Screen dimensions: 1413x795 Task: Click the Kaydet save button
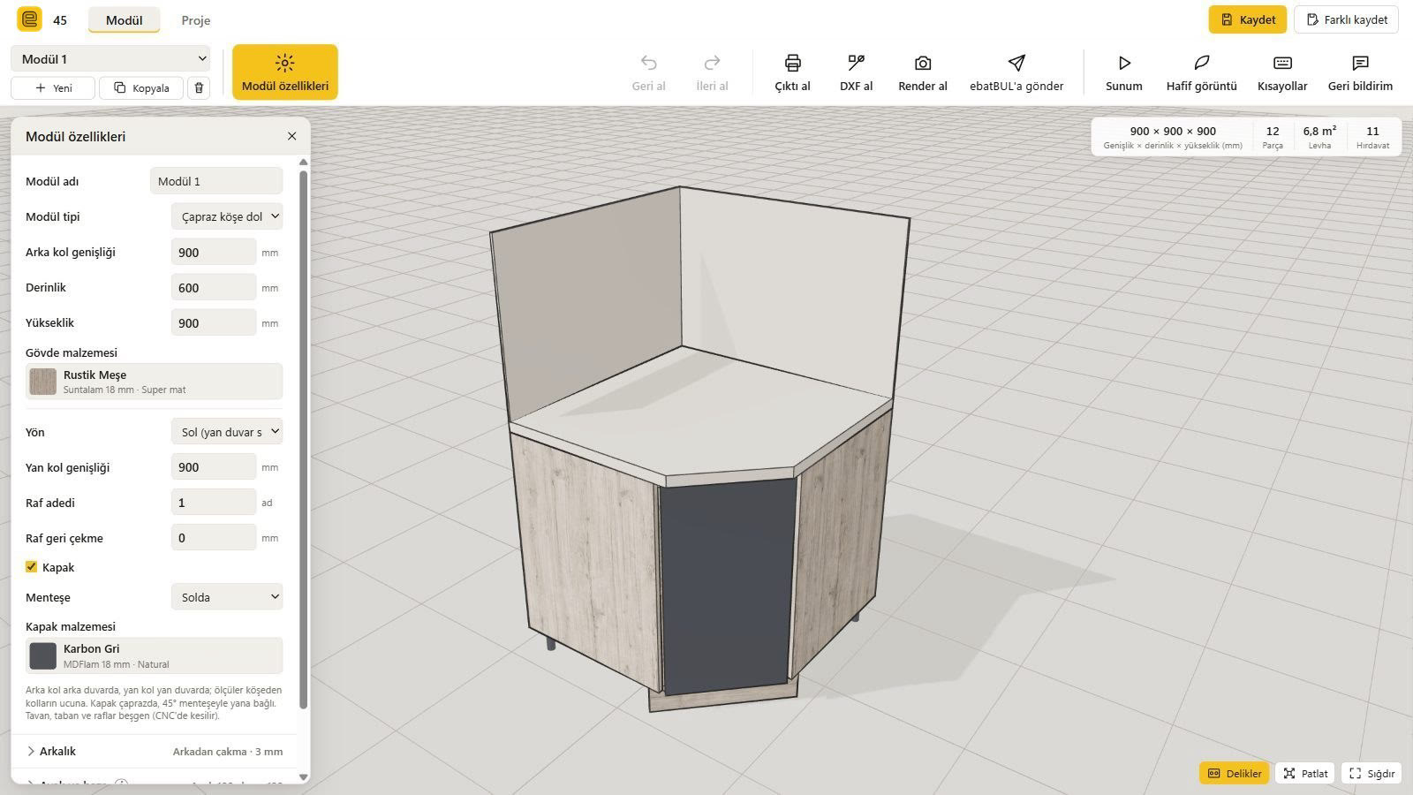point(1248,19)
